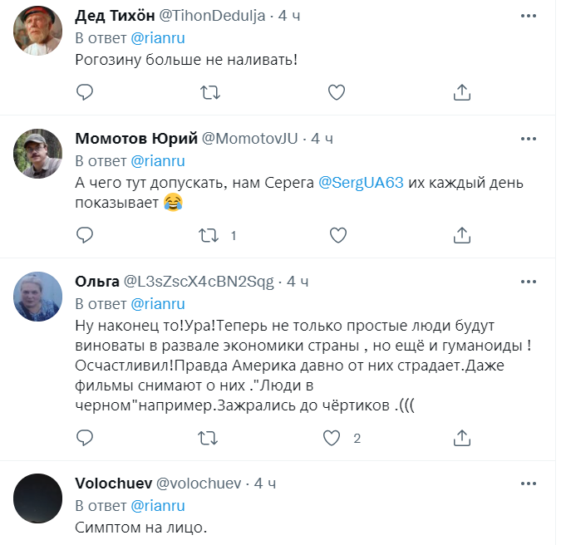This screenshot has height=545, width=566.
Task: Reply to Дед Тихён's tweet
Action: tap(83, 93)
